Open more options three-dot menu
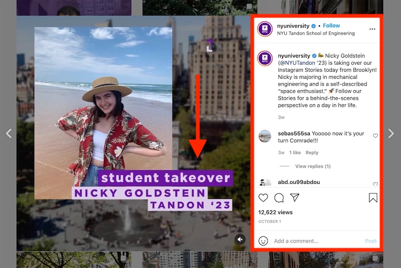The image size is (401, 268). point(372,29)
